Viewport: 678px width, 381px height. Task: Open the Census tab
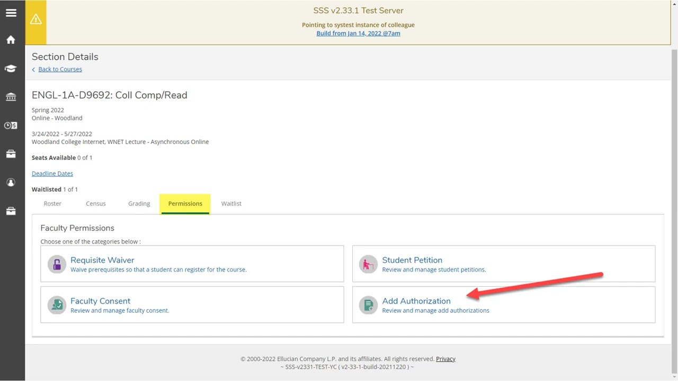point(96,204)
